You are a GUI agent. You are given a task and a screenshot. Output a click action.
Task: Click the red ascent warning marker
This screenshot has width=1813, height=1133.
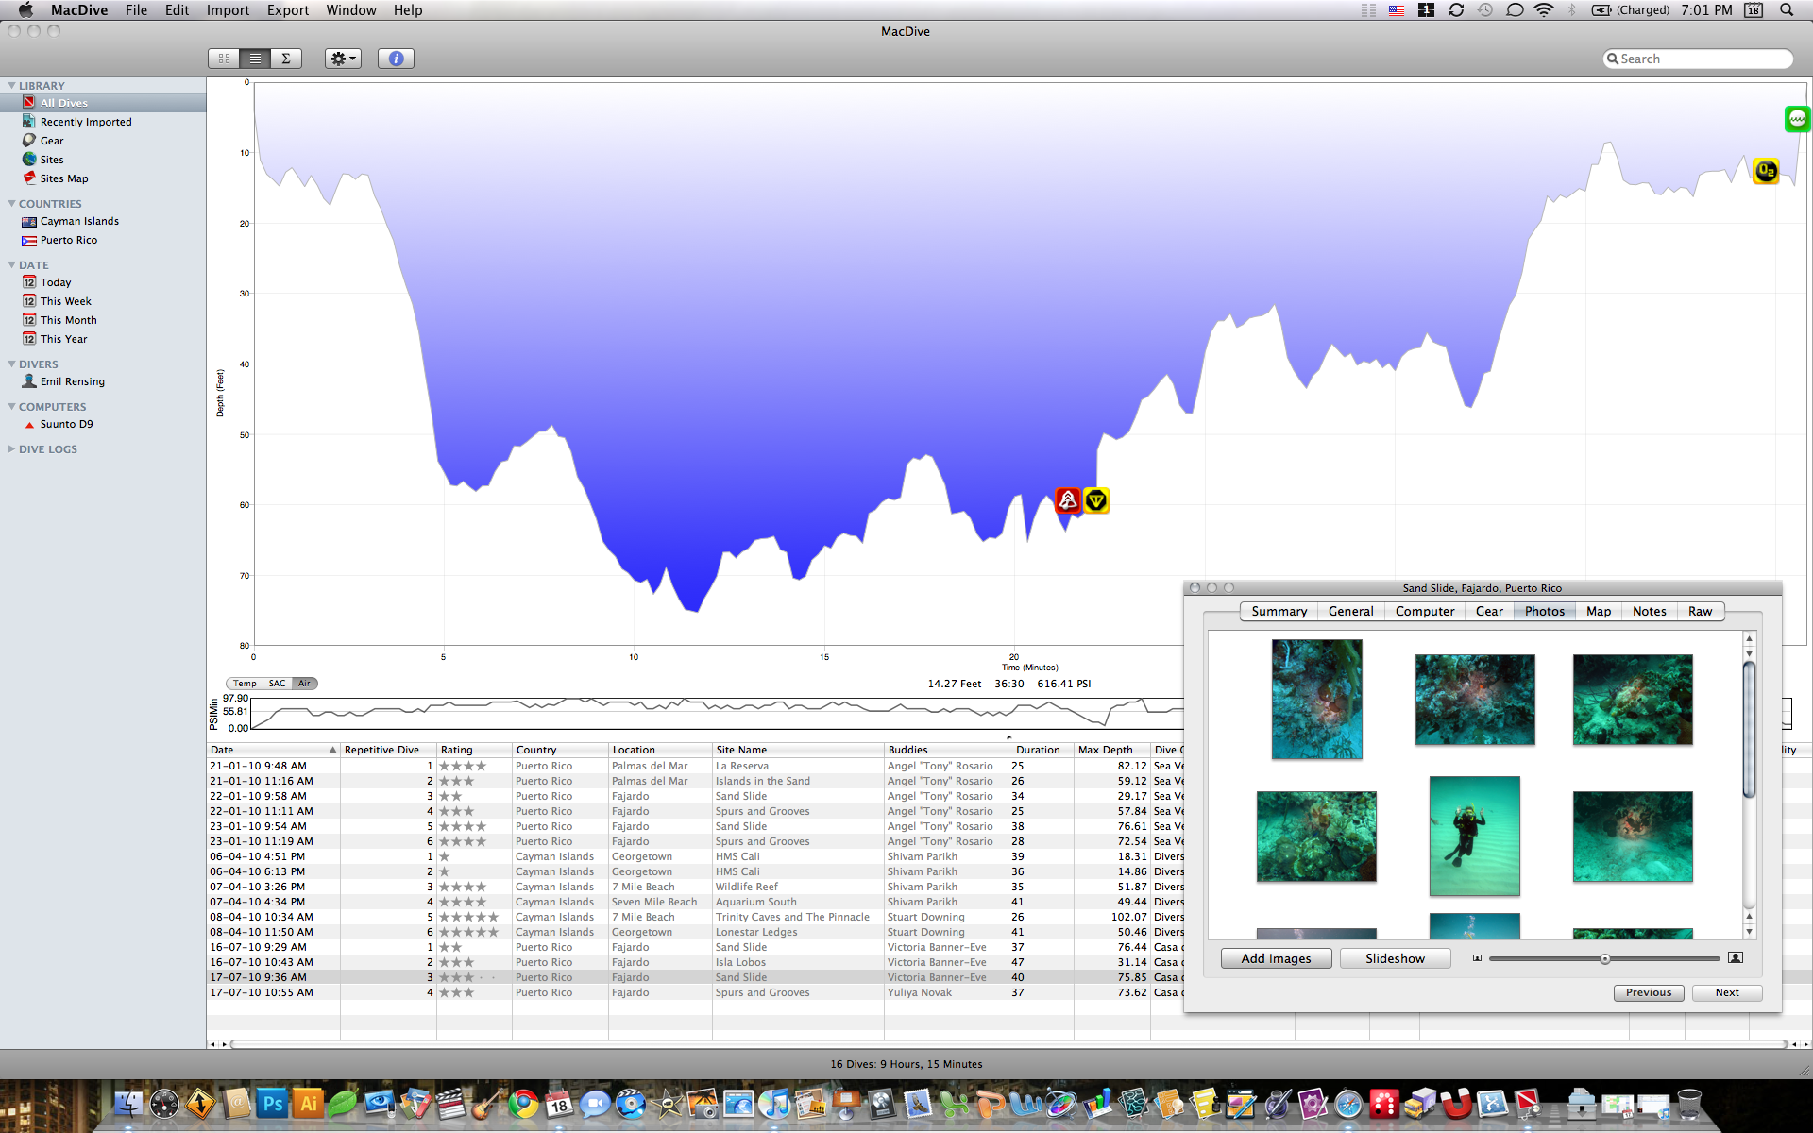coord(1067,500)
